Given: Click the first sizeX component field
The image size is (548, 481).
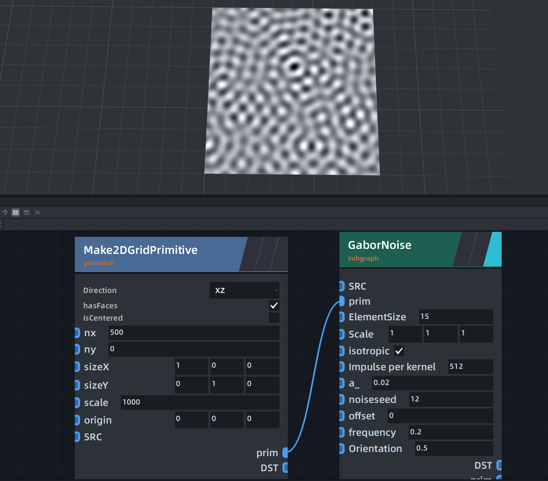Looking at the screenshot, I should coord(191,366).
